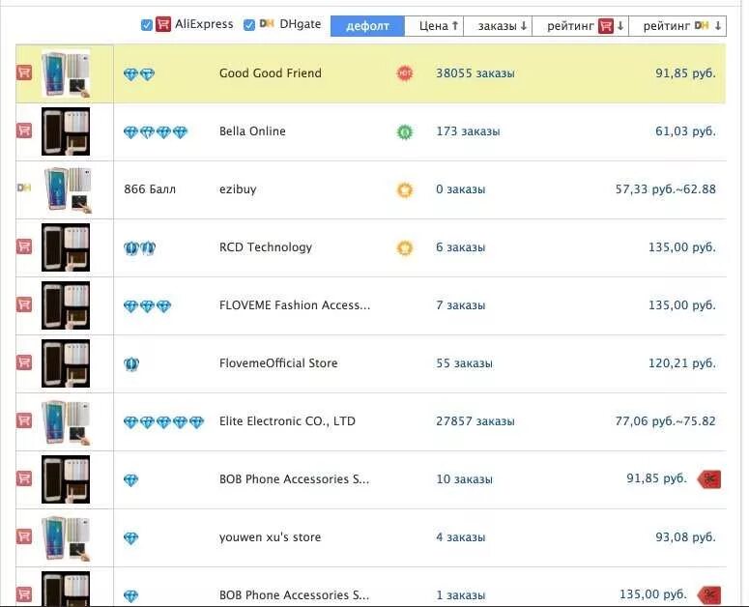Click price 93,08 руб.

pyautogui.click(x=685, y=537)
